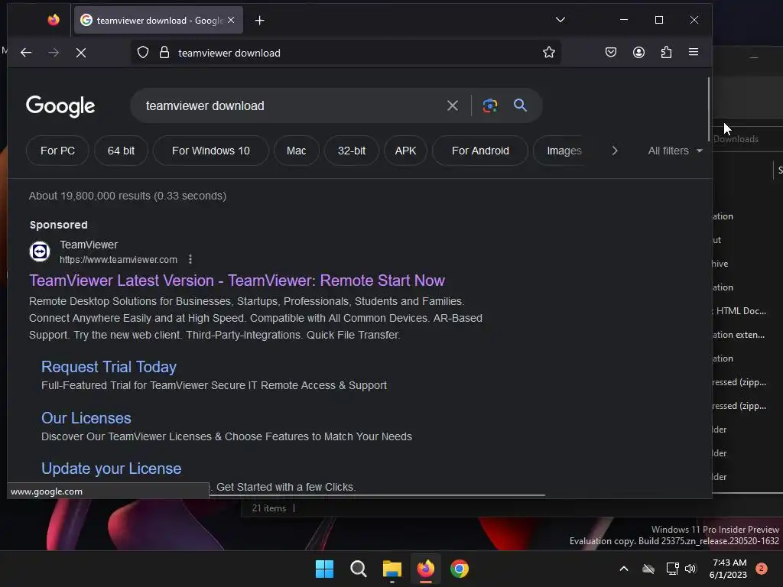Click Downloads in the File Explorer window
This screenshot has width=783, height=587.
pyautogui.click(x=736, y=139)
